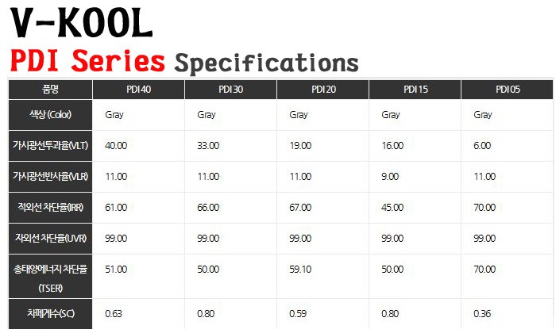Select the PDI30 column header
The height and width of the screenshot is (333, 556).
click(x=230, y=90)
